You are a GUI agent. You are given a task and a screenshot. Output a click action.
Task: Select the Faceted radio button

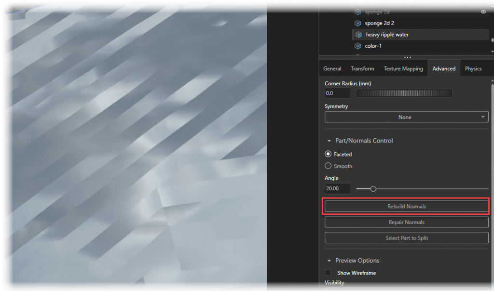(328, 154)
